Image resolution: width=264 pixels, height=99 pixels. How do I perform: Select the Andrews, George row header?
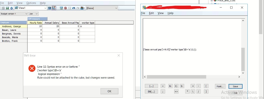(x=14, y=26)
